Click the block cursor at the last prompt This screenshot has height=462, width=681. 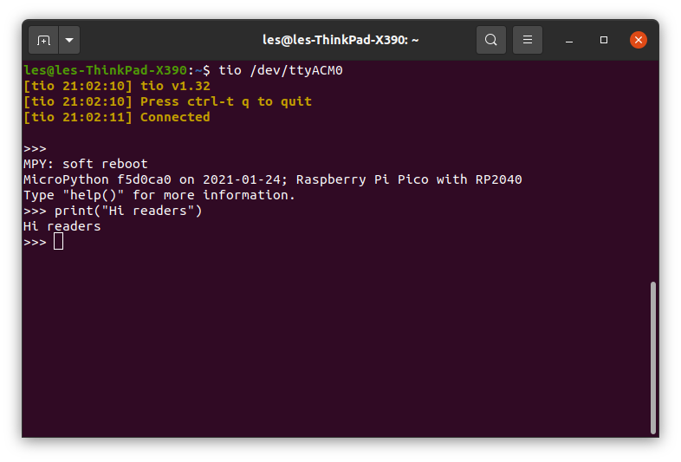[58, 241]
